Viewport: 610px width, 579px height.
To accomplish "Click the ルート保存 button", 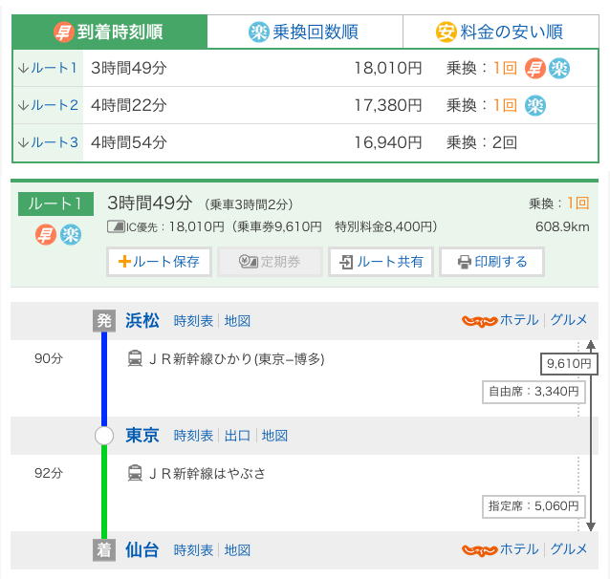I will 158,261.
